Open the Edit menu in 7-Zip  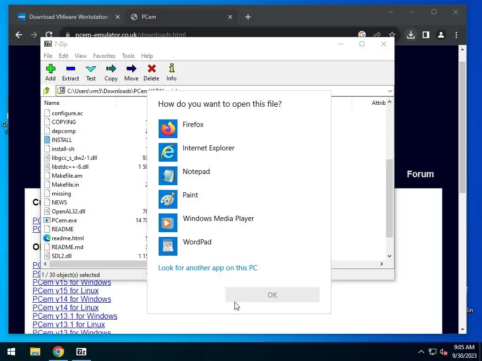point(64,56)
